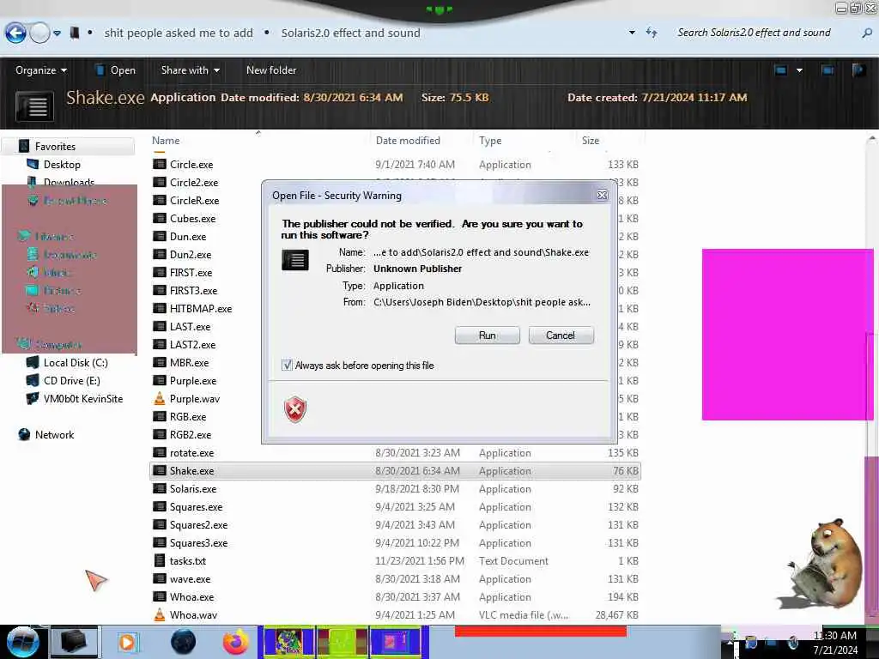Create a New folder from the toolbar
Screen dimensions: 879x659
tap(271, 70)
